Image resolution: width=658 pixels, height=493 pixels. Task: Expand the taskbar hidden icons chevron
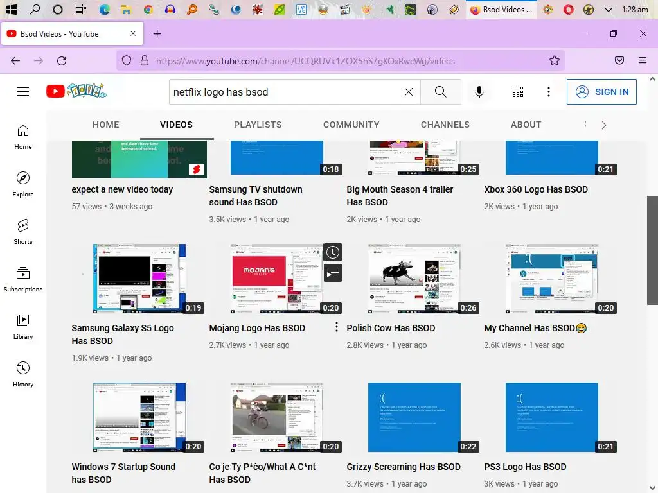608,9
